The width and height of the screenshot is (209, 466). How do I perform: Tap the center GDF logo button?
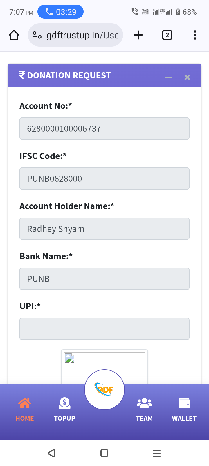[105, 390]
